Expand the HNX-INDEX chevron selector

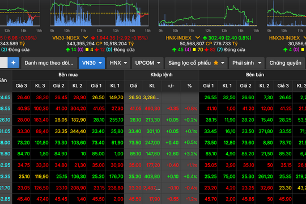pyautogui.click(x=198, y=37)
